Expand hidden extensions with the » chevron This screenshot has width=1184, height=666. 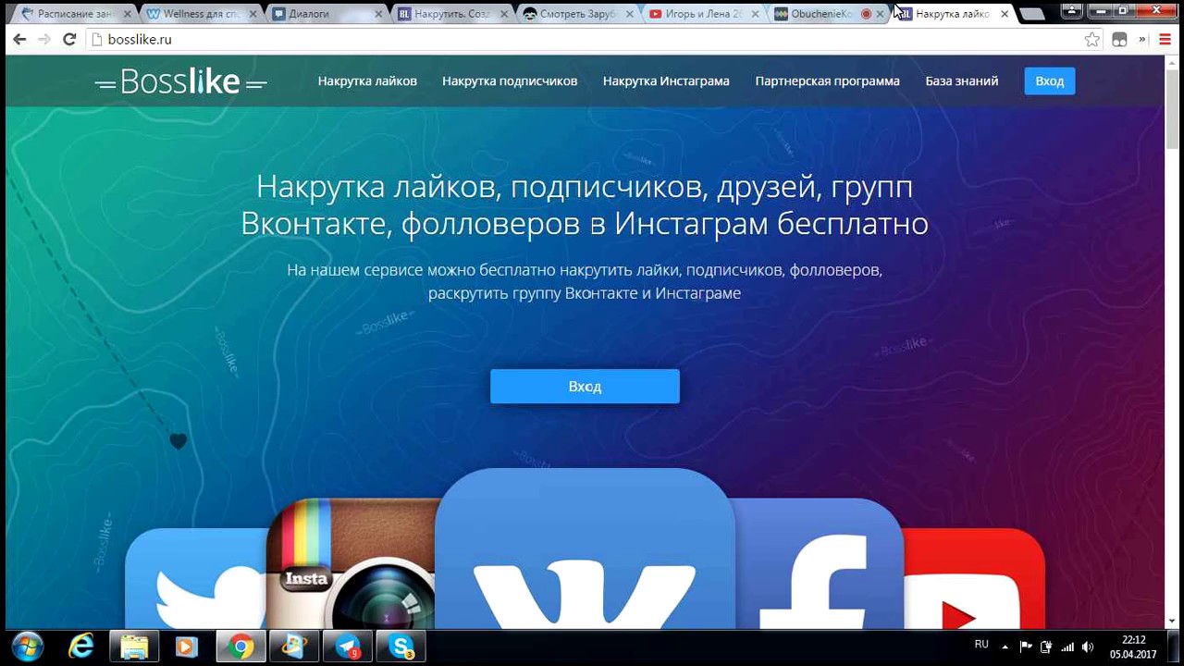pyautogui.click(x=1142, y=40)
